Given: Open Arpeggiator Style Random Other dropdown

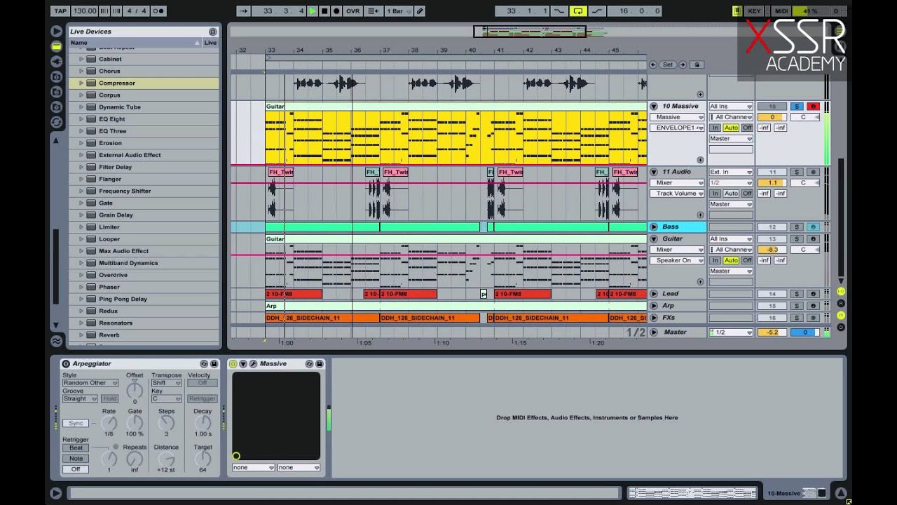Looking at the screenshot, I should [x=90, y=383].
